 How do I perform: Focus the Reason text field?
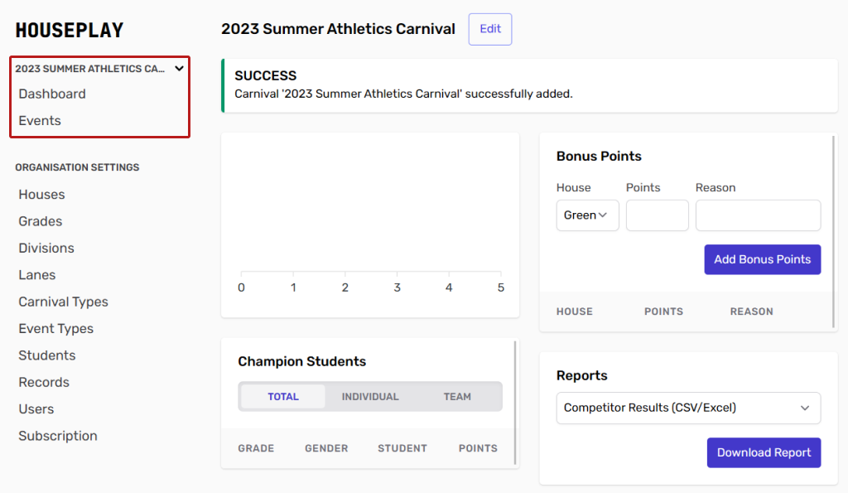758,215
